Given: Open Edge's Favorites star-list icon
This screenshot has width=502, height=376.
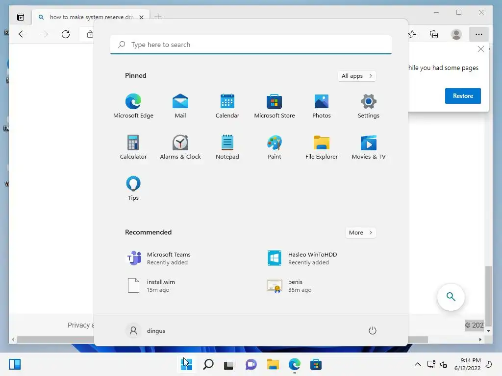Looking at the screenshot, I should [x=413, y=34].
